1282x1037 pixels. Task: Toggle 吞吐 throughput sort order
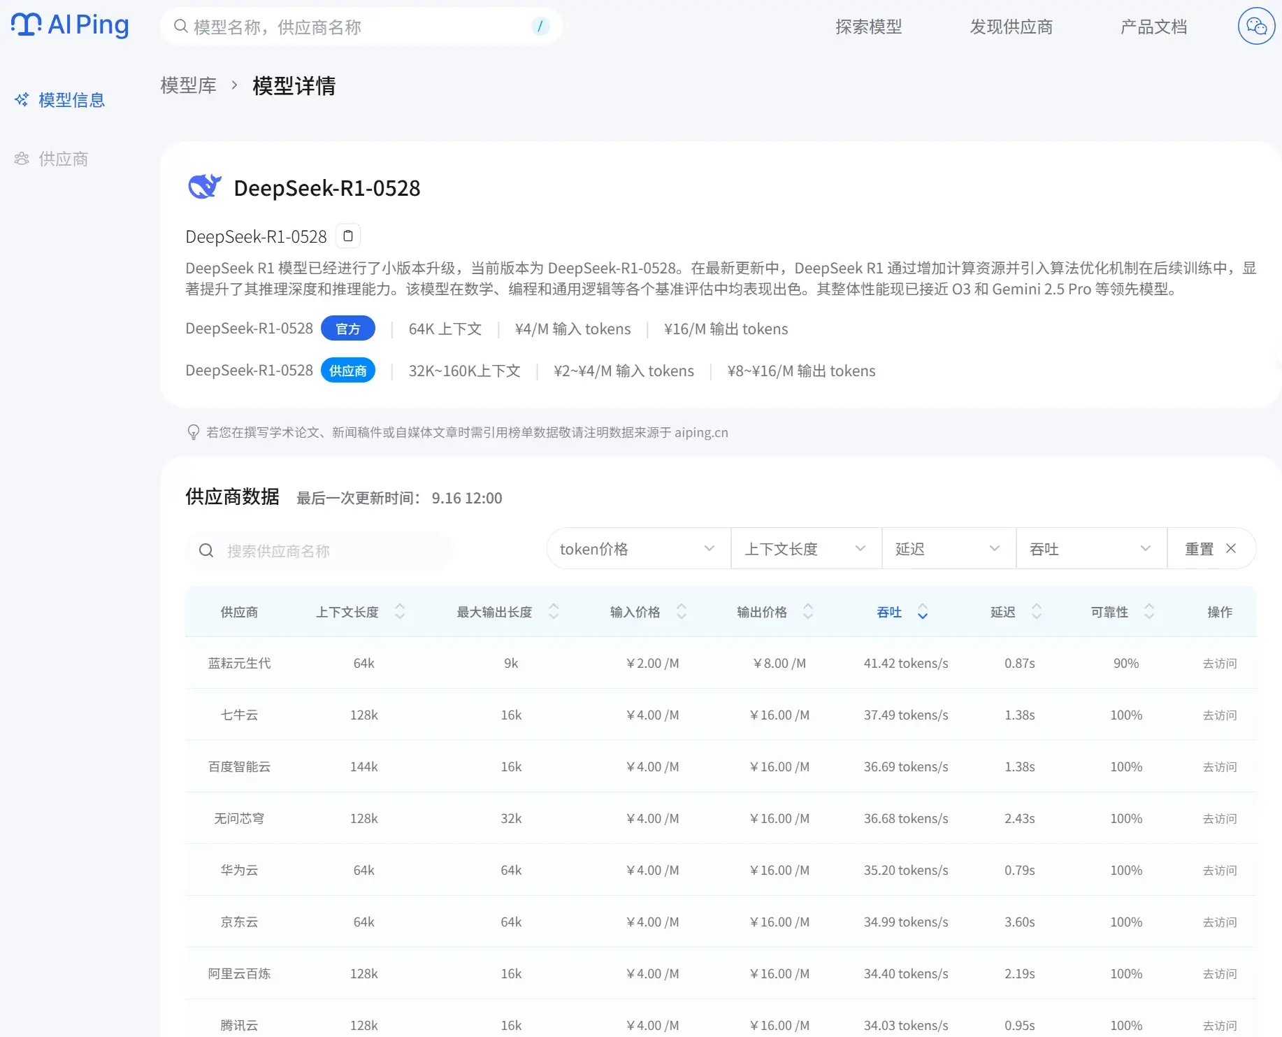(922, 612)
